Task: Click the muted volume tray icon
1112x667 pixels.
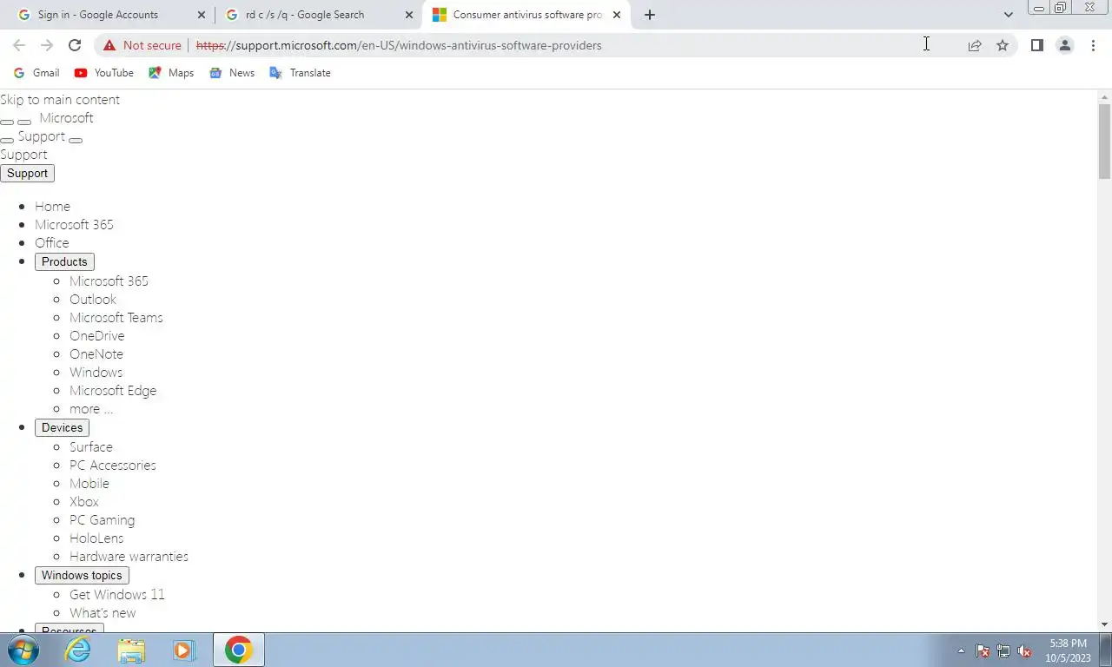Action: click(x=1024, y=650)
